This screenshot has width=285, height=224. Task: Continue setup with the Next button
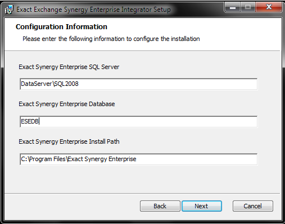pos(202,206)
